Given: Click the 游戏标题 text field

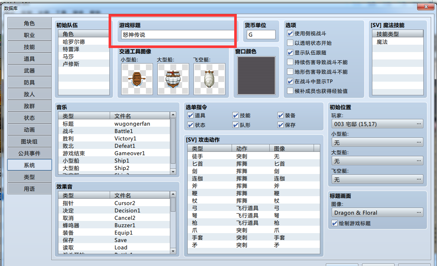Looking at the screenshot, I should [178, 35].
